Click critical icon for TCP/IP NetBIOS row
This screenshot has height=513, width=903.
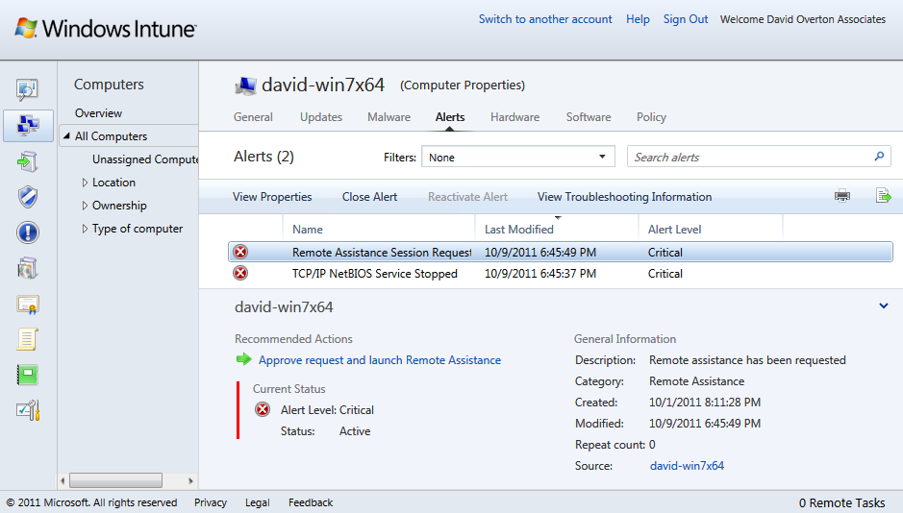click(x=240, y=273)
